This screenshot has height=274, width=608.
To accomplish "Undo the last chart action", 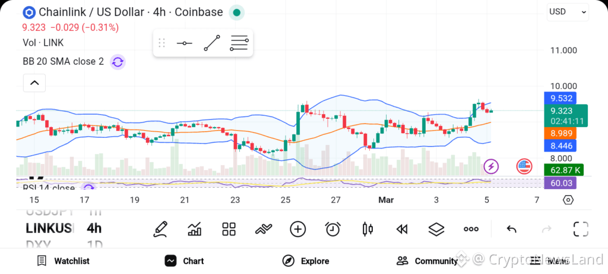I will pyautogui.click(x=511, y=229).
